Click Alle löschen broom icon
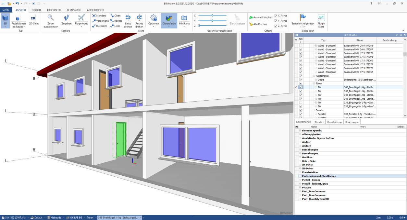This screenshot has height=220, width=407. tap(251, 24)
